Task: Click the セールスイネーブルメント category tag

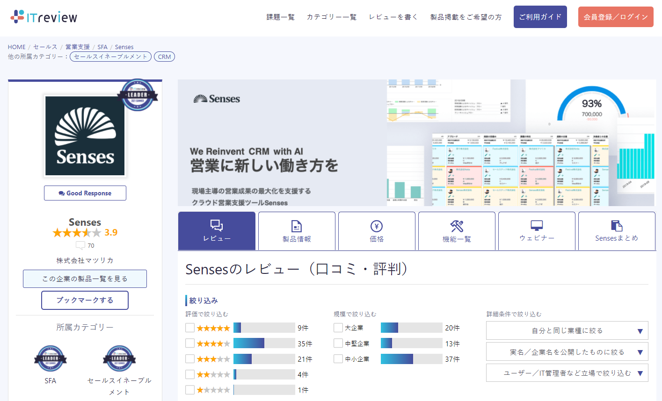Action: pos(110,57)
